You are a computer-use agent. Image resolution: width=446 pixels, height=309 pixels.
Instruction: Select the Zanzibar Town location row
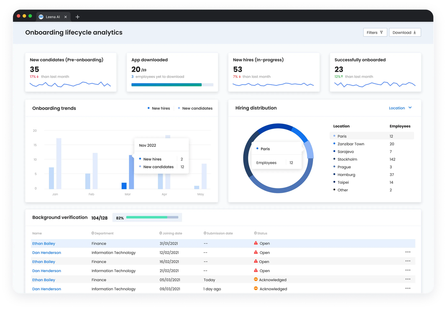click(371, 144)
